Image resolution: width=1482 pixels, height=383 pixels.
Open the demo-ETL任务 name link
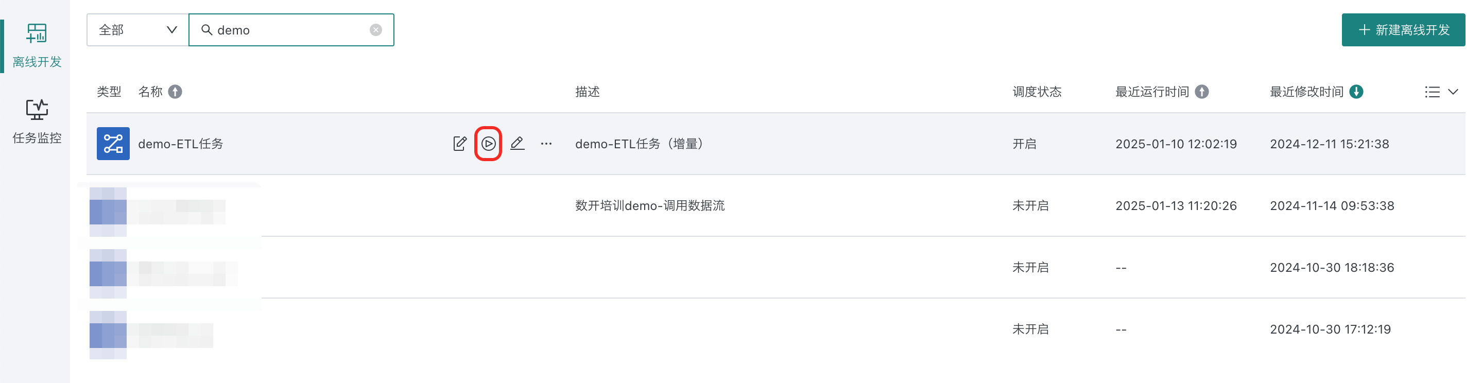point(181,144)
